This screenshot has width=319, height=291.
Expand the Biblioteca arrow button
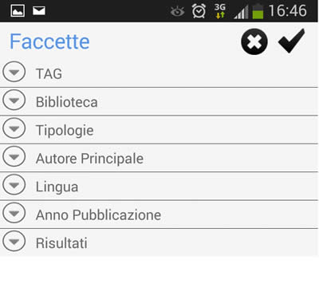tap(14, 100)
